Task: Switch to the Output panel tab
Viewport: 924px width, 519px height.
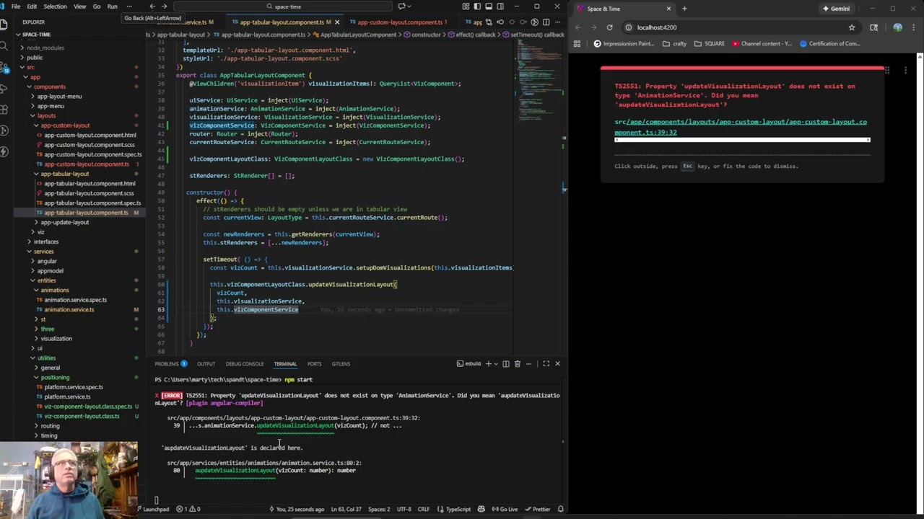Action: tap(206, 364)
